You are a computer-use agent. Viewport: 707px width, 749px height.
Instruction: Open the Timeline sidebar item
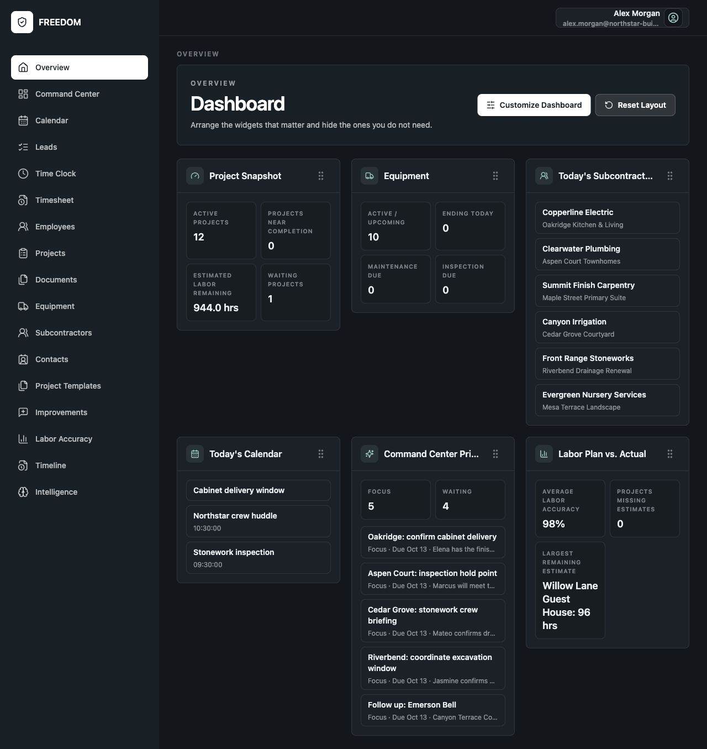(x=80, y=465)
